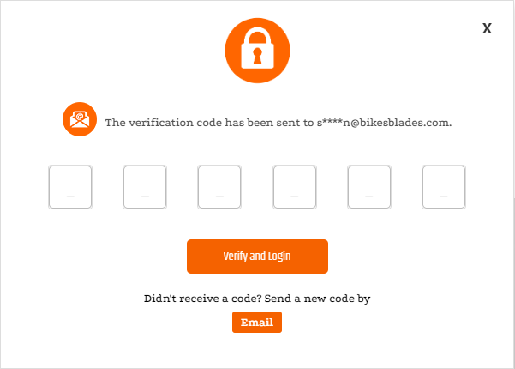Select the second code digit box
Viewport: 515px width, 369px height.
(145, 187)
